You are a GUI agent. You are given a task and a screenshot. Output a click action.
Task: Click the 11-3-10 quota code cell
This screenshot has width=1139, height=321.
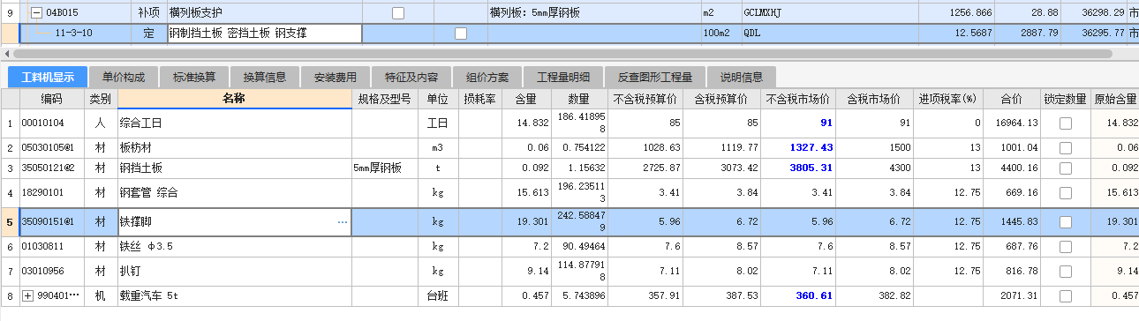tap(75, 34)
